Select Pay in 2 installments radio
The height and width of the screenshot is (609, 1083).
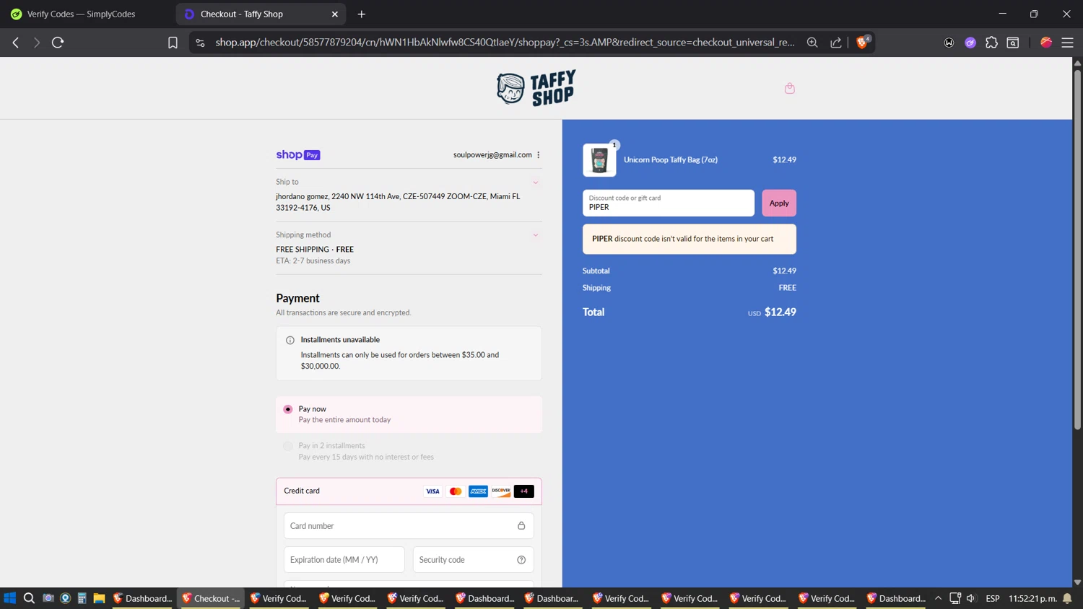(288, 446)
